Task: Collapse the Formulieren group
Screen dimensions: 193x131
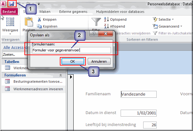Action: (x=60, y=75)
